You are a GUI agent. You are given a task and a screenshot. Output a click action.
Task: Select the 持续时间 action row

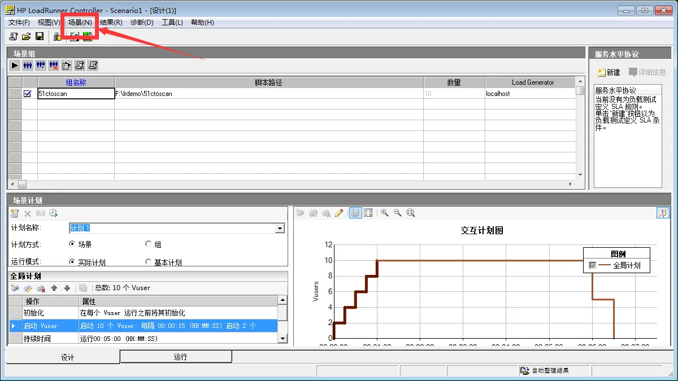click(144, 339)
